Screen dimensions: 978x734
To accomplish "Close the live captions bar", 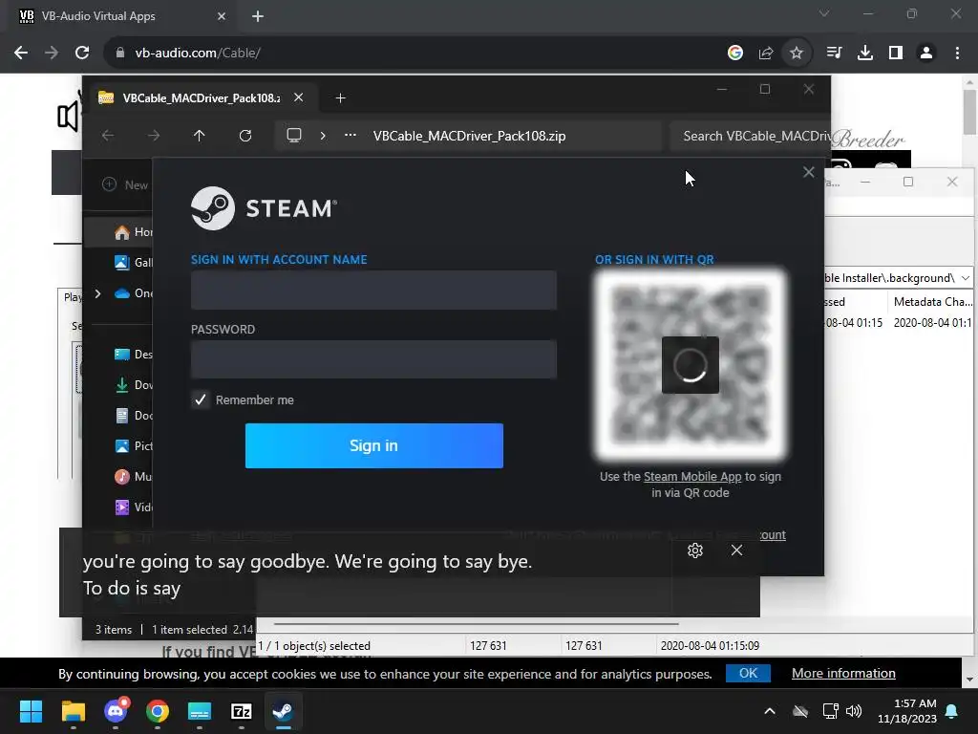I will [736, 550].
